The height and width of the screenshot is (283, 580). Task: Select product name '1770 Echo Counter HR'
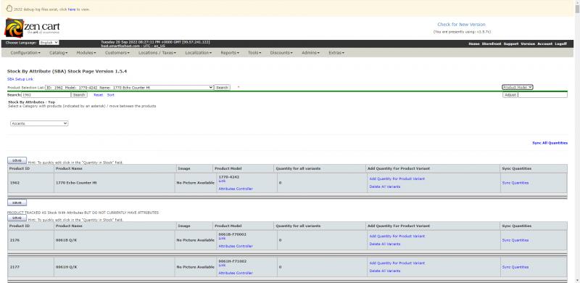point(77,183)
